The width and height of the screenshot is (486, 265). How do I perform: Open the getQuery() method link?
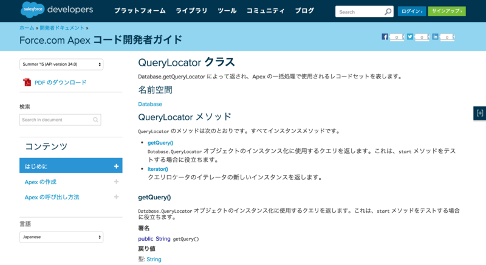(x=160, y=143)
